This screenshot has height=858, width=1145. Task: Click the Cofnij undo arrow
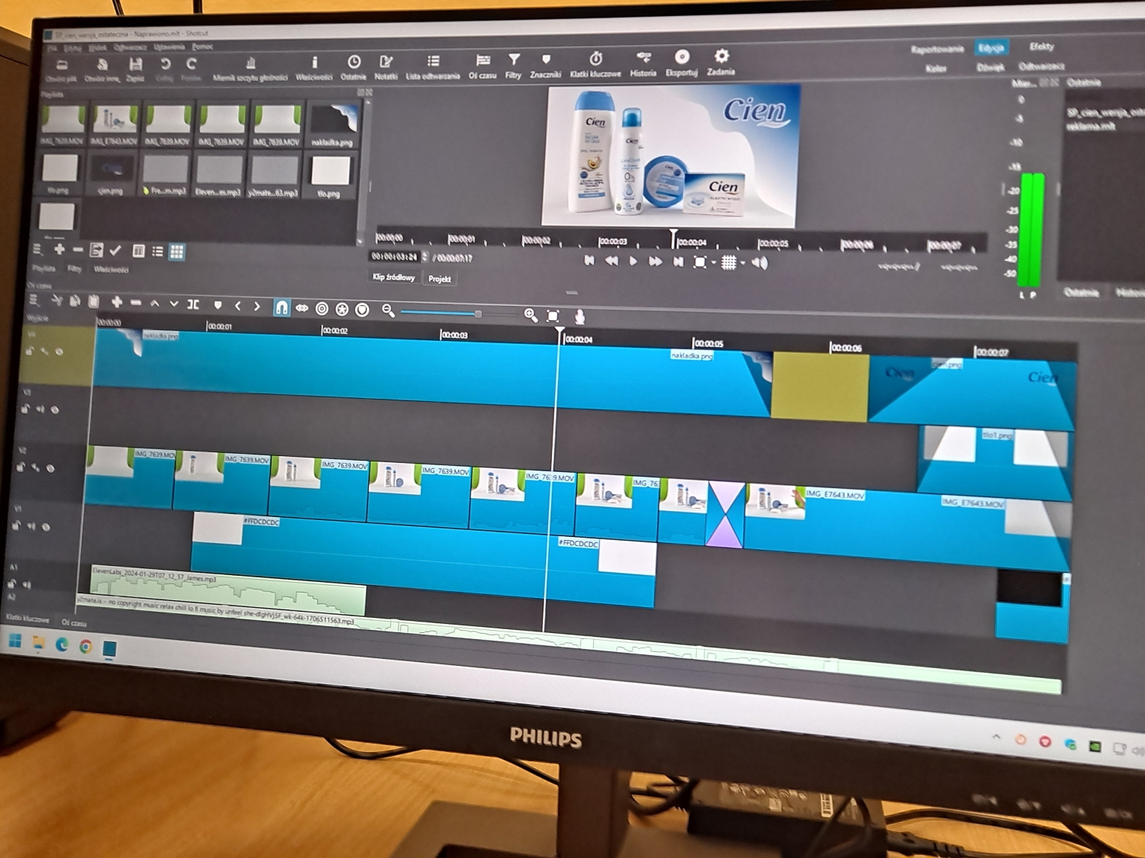click(165, 69)
